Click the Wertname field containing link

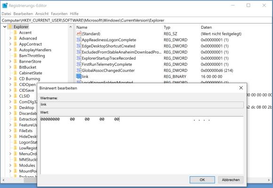click(142, 105)
